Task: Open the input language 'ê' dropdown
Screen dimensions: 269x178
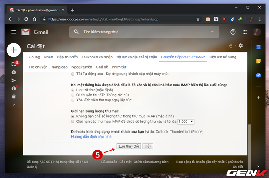Action: click(232, 45)
